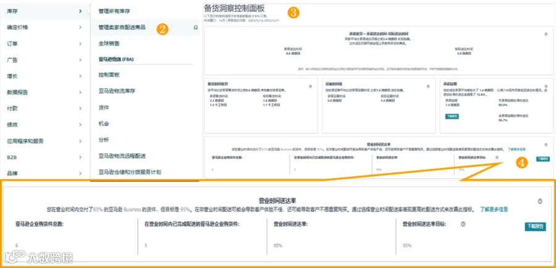Open 管理卖家自配送商品 submenu item
This screenshot has height=268, width=556.
coord(122,27)
